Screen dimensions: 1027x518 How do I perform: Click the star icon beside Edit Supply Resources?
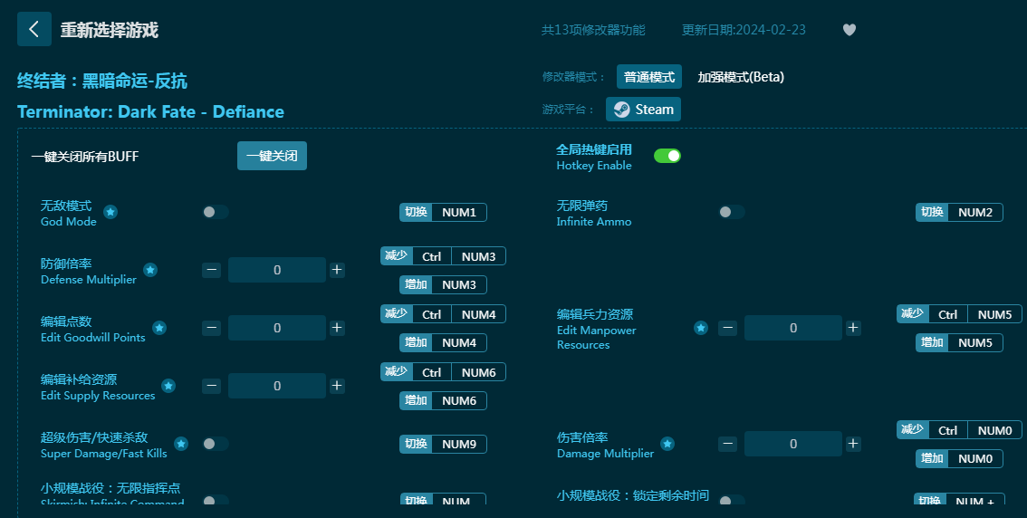coord(168,386)
